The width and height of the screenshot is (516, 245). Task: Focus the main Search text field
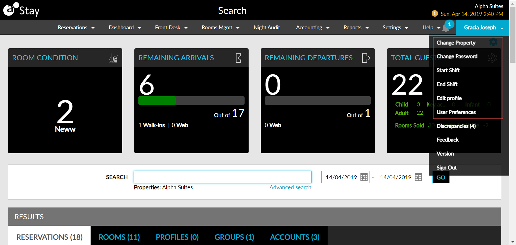point(223,177)
